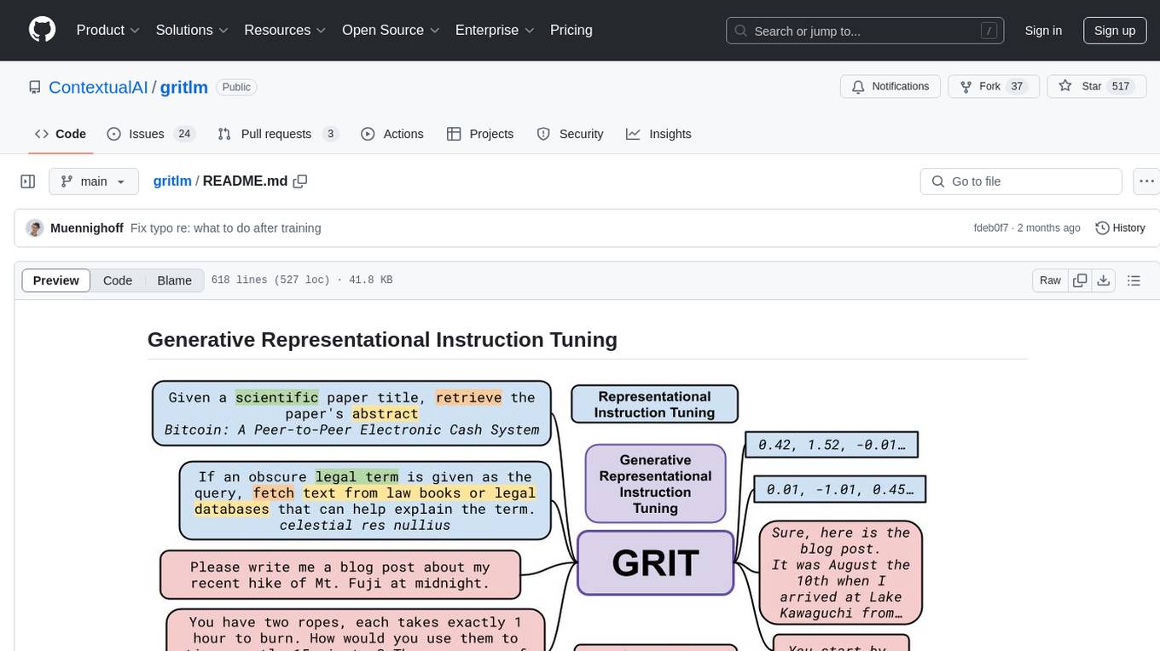Viewport: 1160px width, 651px height.
Task: Open the document outline list
Action: tap(1134, 280)
